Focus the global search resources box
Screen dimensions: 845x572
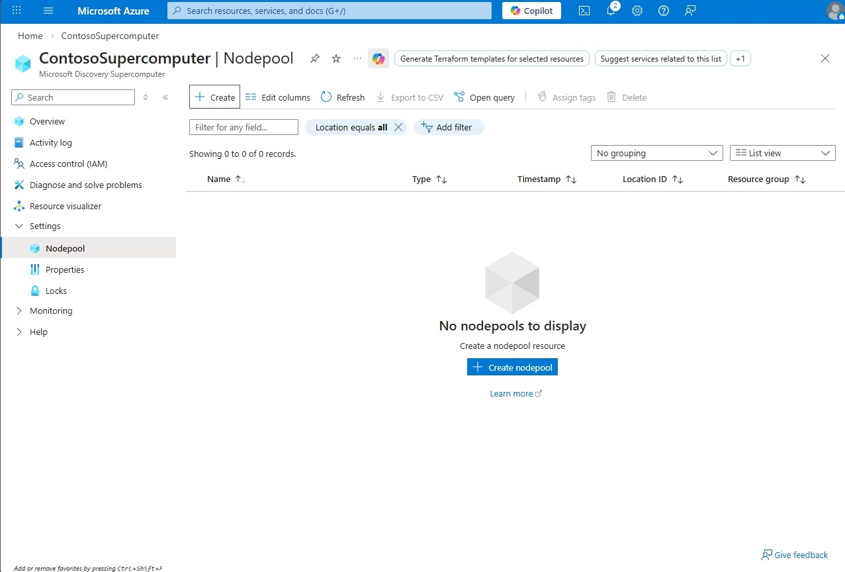click(330, 11)
